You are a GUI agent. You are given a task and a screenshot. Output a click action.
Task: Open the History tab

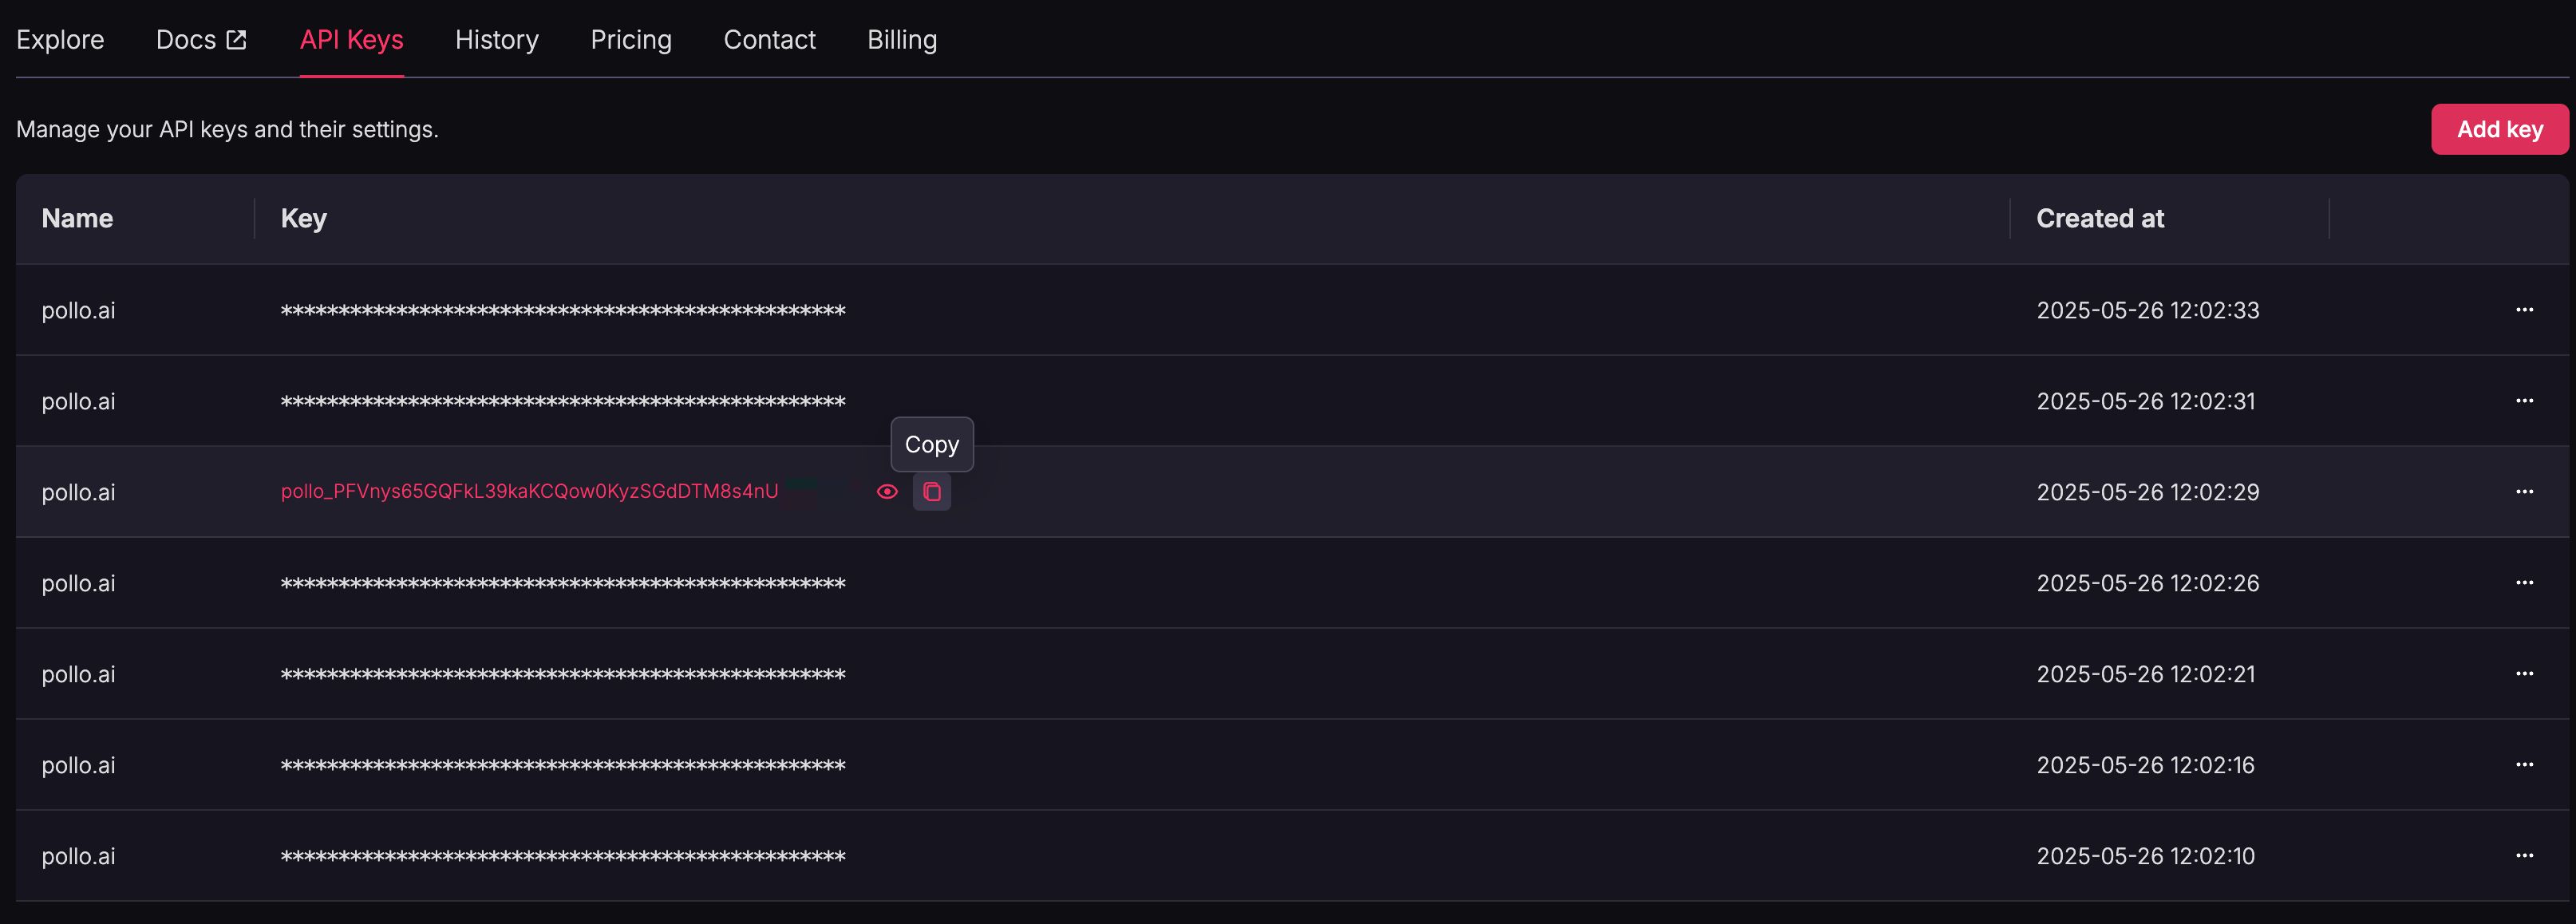(496, 40)
